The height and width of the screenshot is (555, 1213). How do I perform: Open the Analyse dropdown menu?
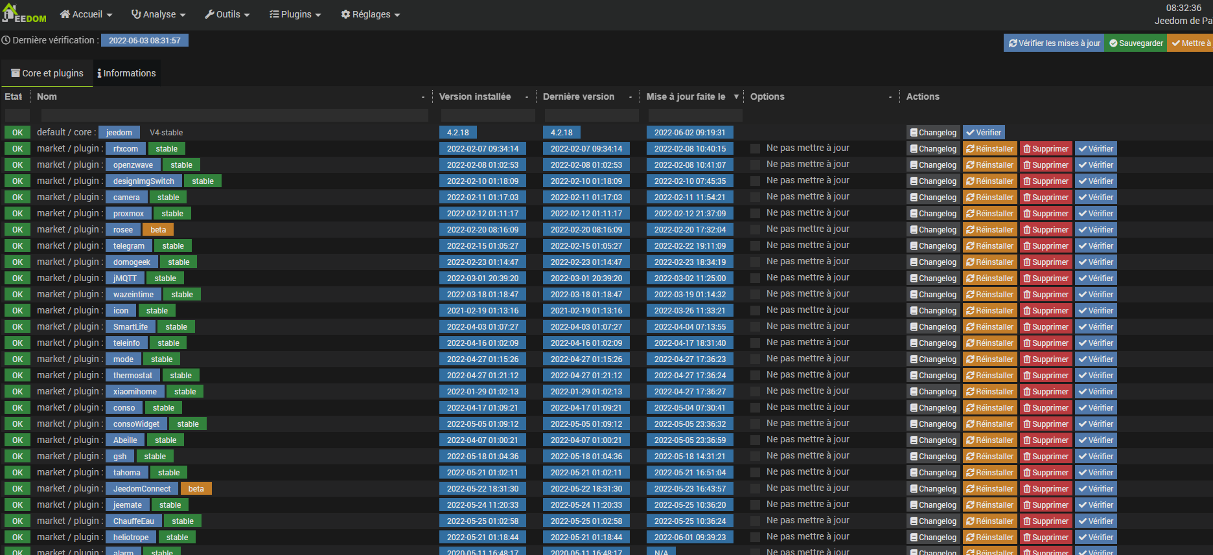pos(158,14)
